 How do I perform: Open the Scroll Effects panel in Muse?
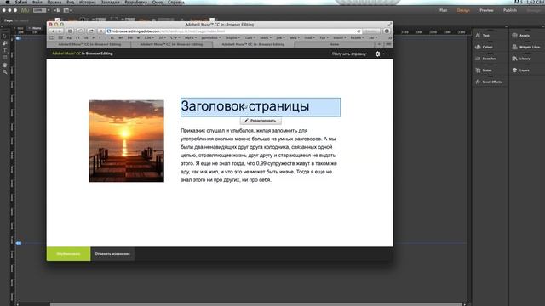[488, 82]
